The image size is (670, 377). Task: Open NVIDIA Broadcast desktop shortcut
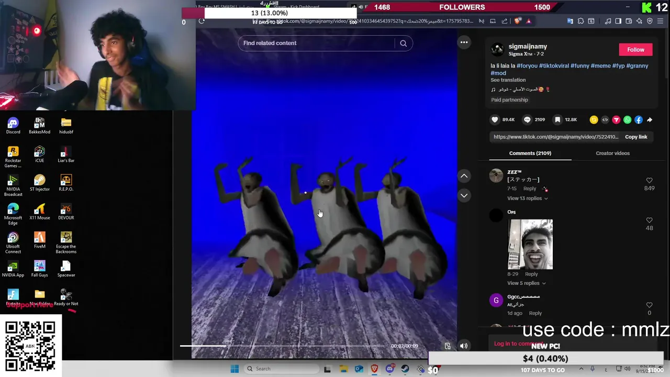click(13, 185)
